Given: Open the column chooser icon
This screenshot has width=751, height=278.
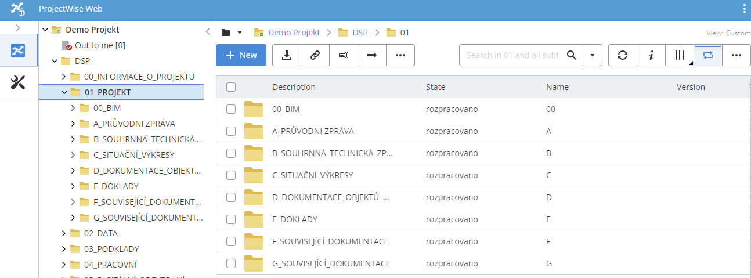Looking at the screenshot, I should click(680, 55).
